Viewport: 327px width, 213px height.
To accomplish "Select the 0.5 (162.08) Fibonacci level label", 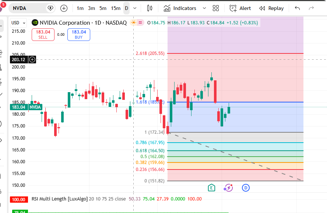I will tap(152, 157).
